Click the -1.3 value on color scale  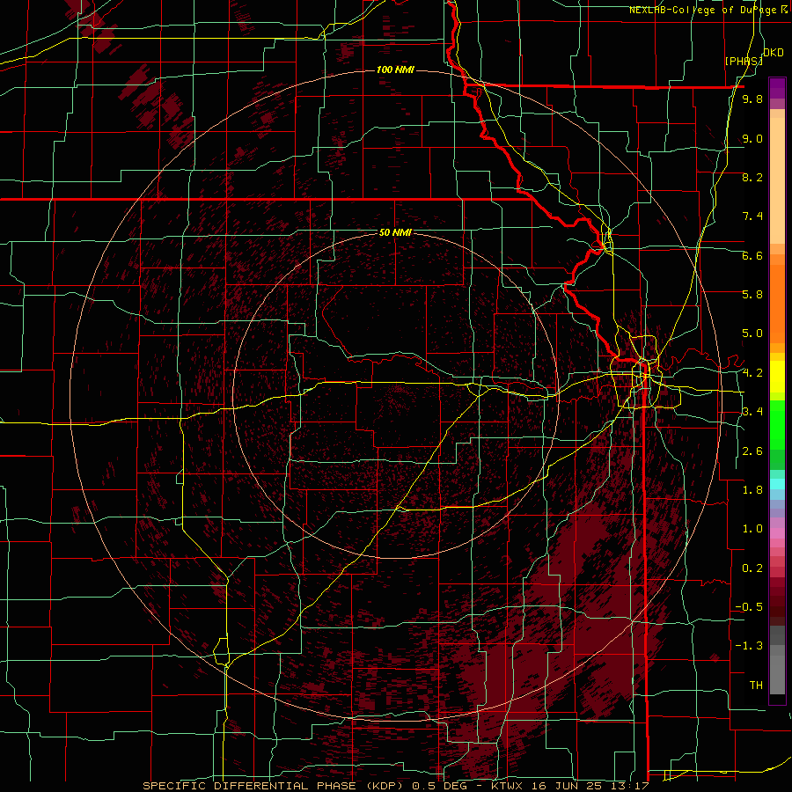point(749,646)
